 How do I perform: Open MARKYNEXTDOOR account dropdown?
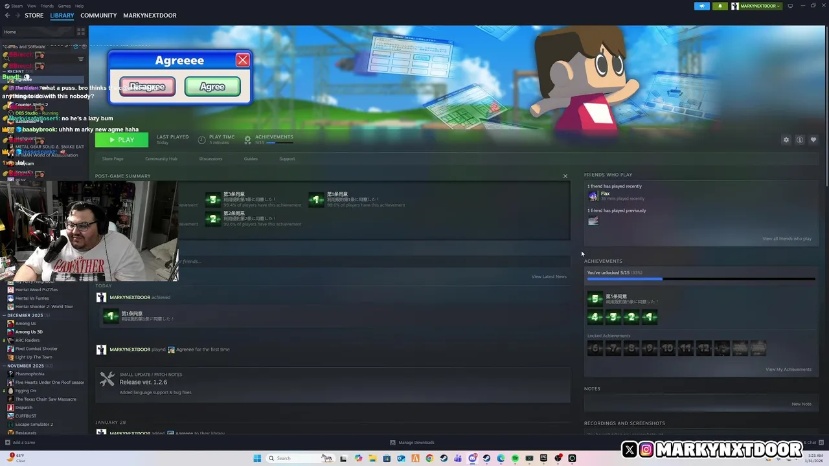click(756, 6)
